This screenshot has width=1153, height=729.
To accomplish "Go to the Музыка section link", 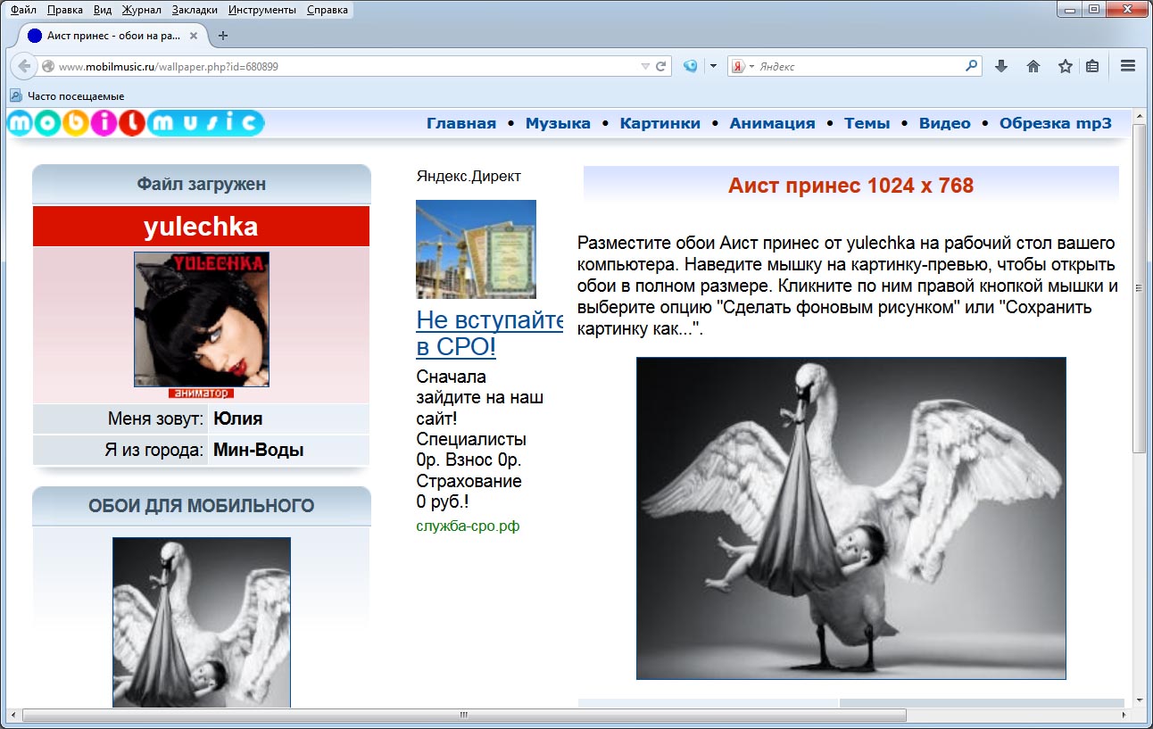I will point(558,123).
